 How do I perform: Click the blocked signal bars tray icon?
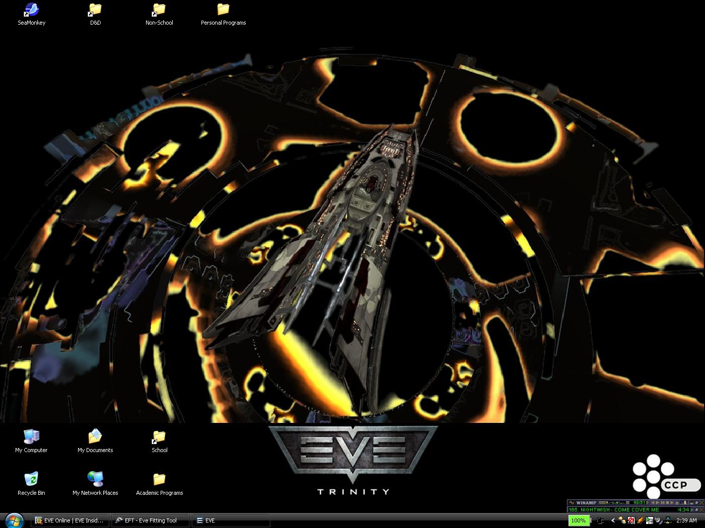tap(631, 520)
